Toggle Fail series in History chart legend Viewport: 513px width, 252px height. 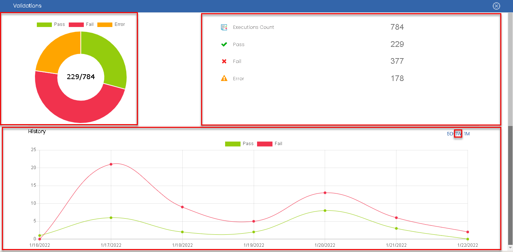(269, 144)
